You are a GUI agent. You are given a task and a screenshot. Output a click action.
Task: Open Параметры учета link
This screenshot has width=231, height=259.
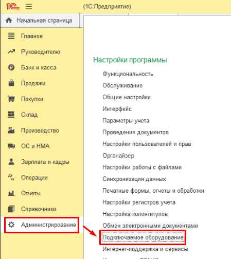pos(126,121)
